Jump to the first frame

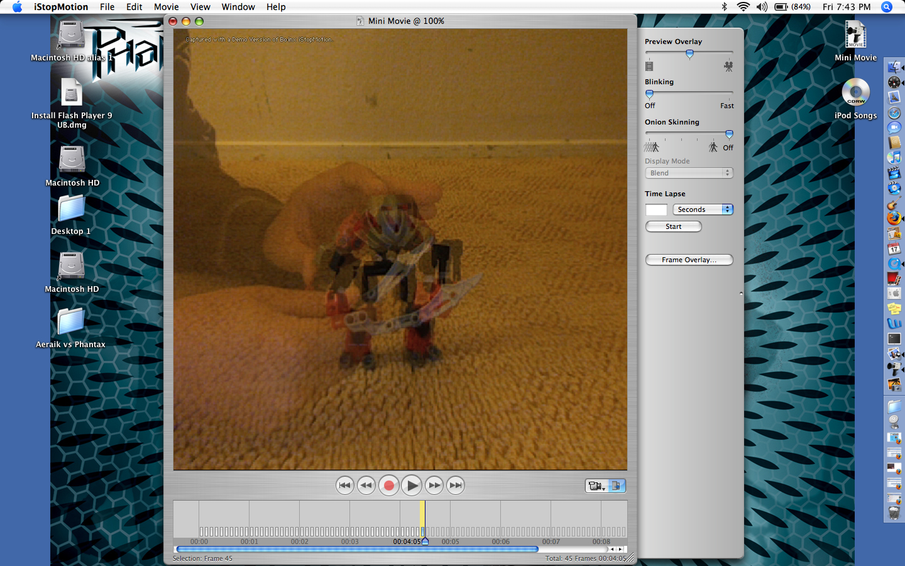pyautogui.click(x=344, y=486)
